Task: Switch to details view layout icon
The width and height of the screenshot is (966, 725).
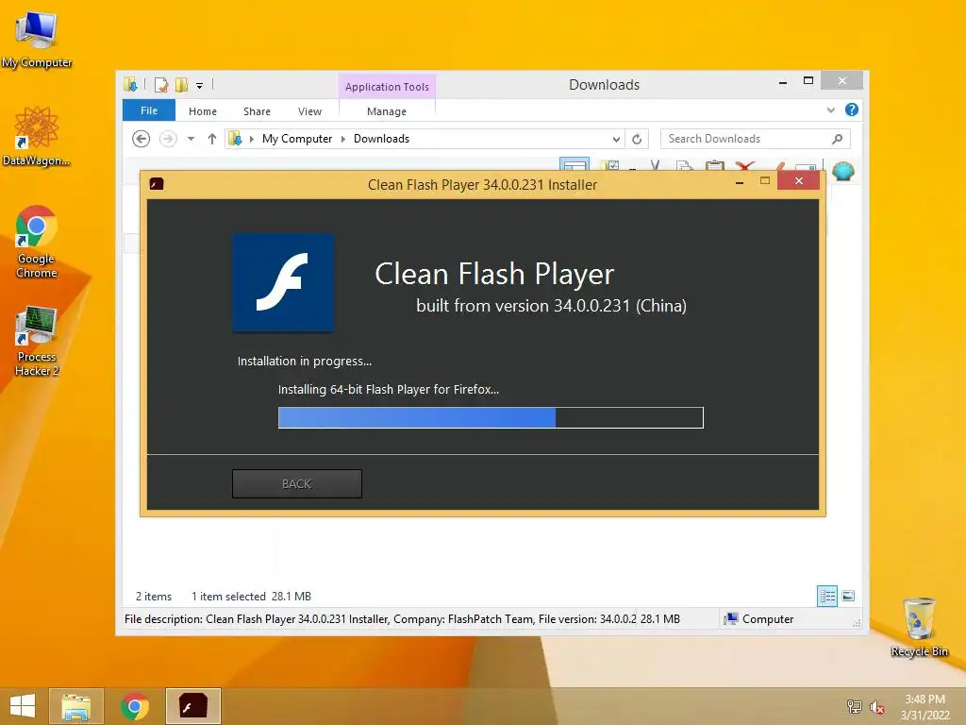Action: (x=827, y=597)
